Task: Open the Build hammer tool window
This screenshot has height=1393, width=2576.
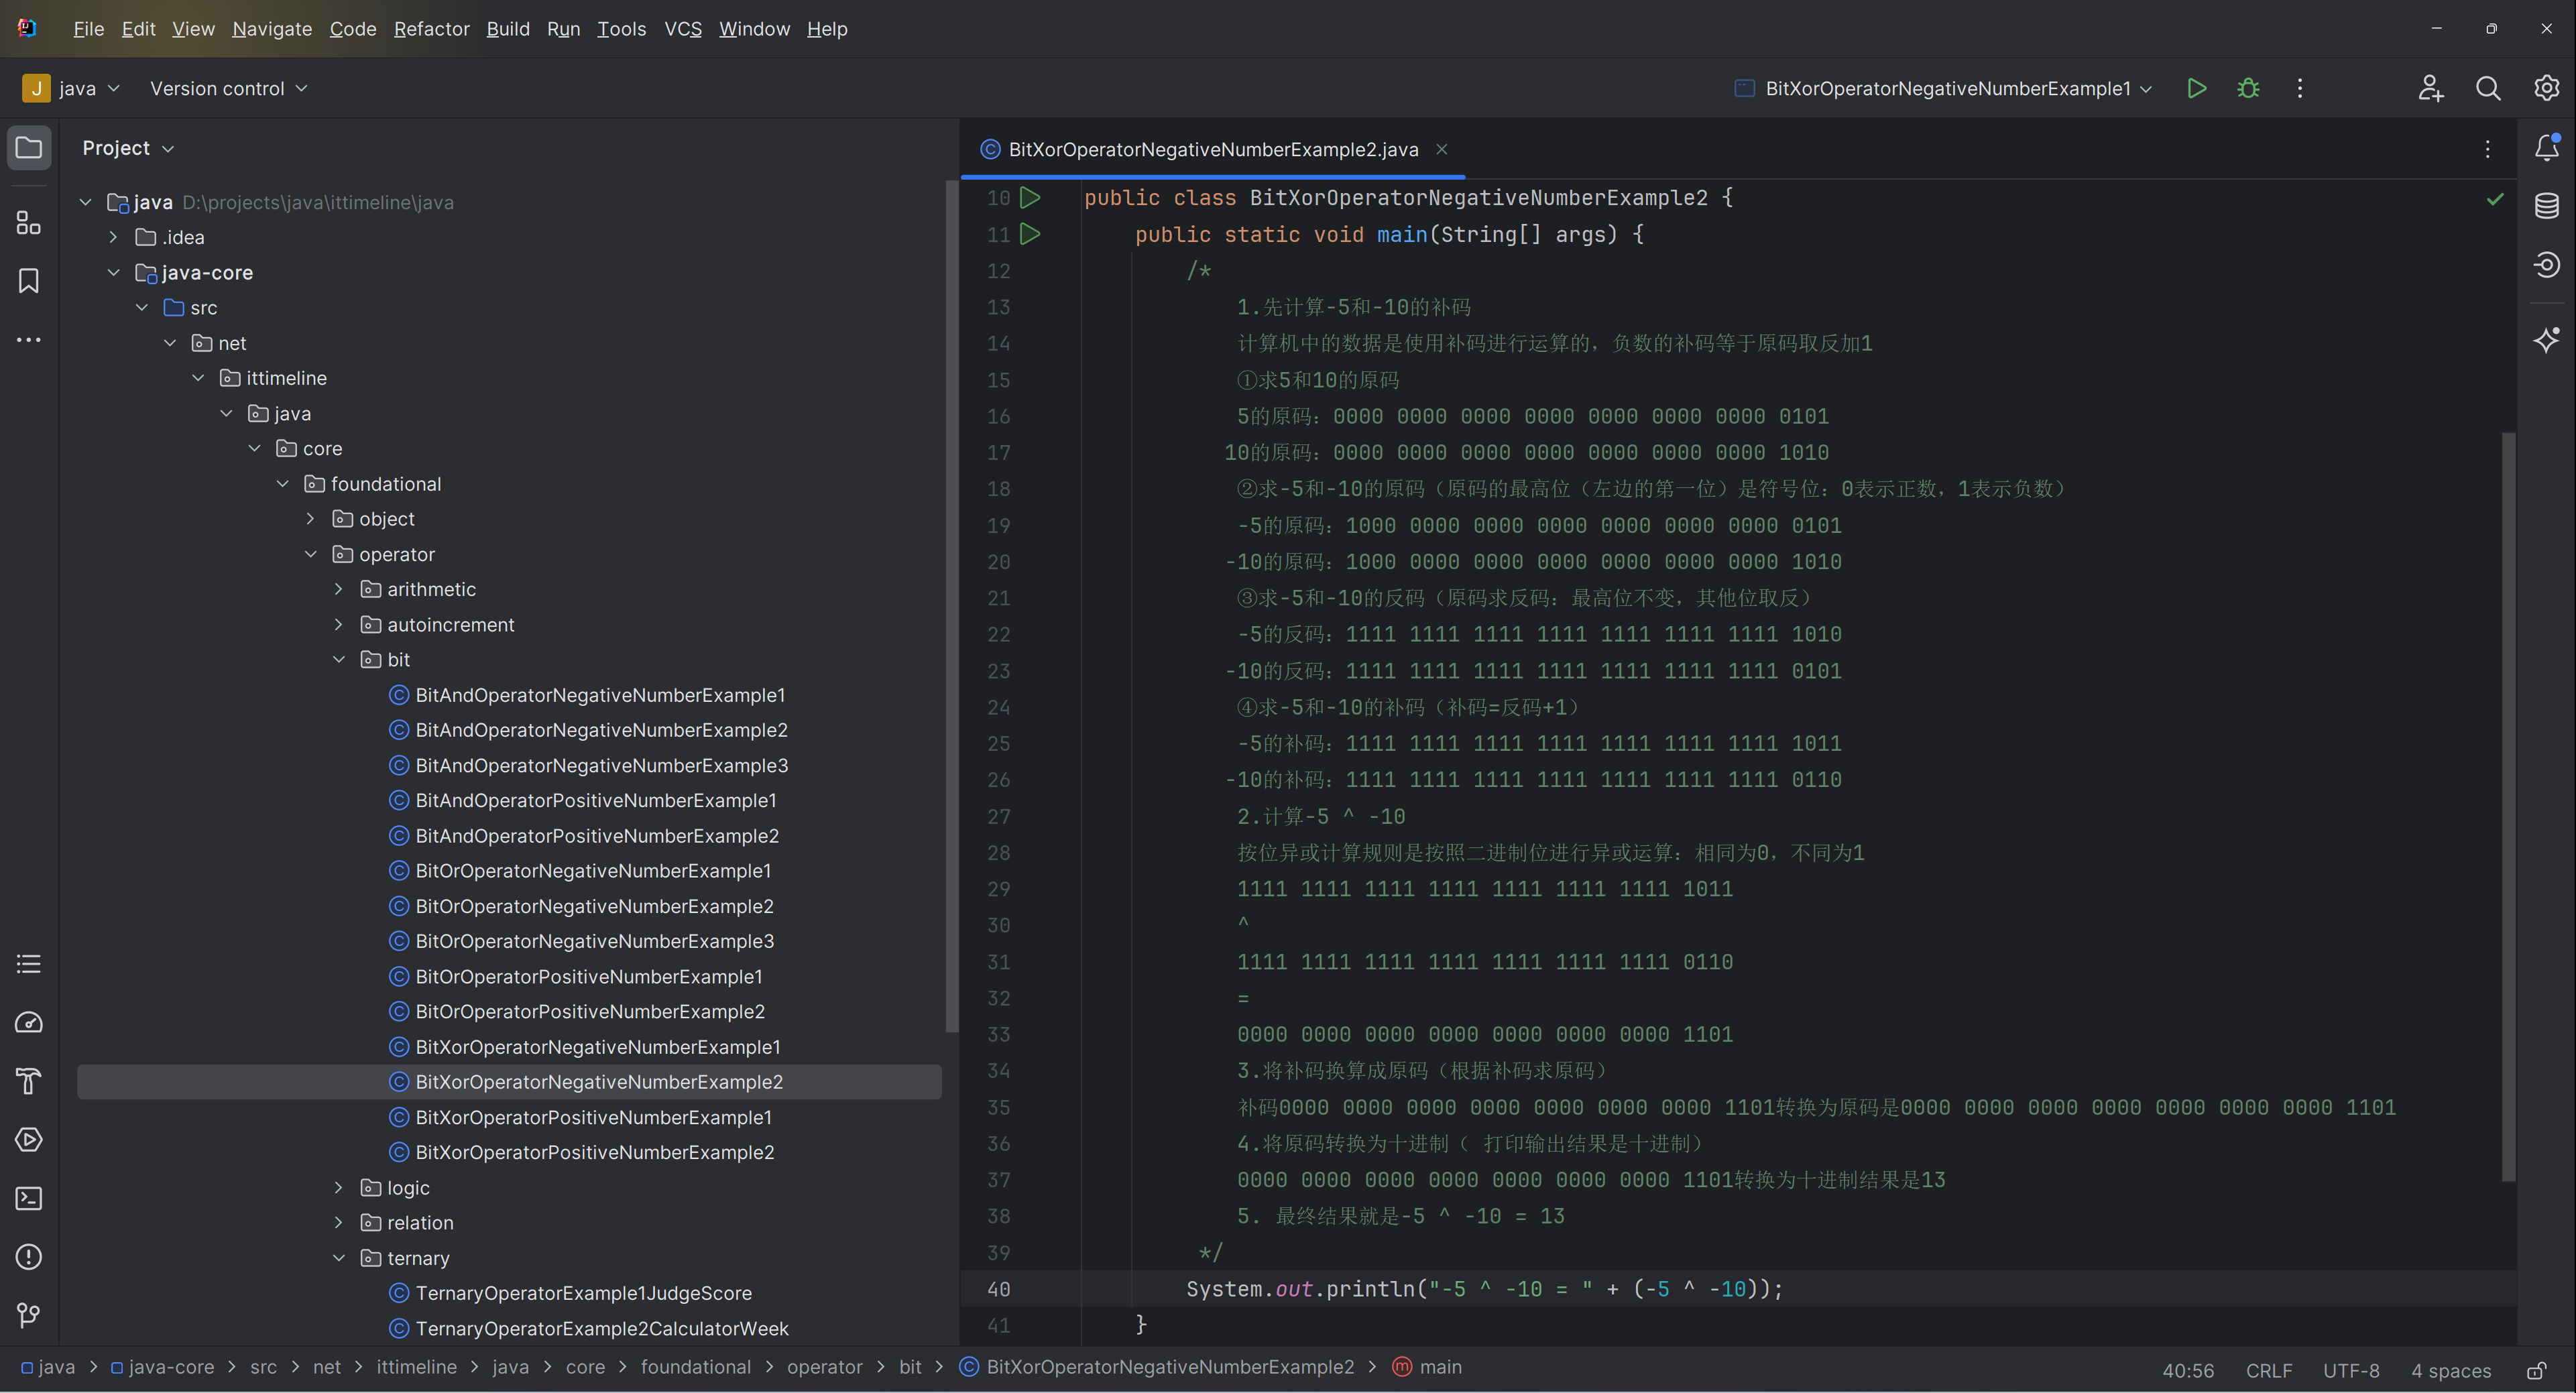Action: tap(29, 1081)
